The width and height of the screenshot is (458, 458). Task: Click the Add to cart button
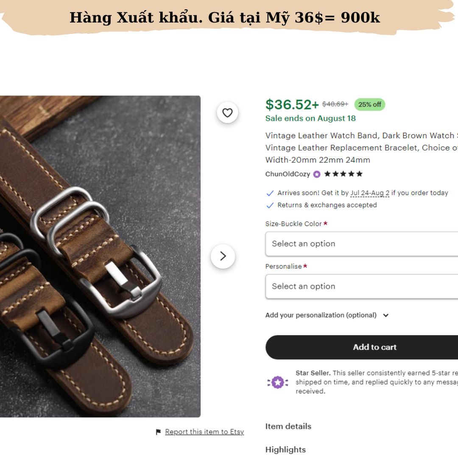tap(362, 347)
